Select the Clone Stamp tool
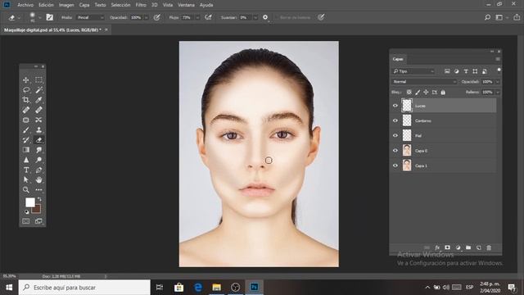 (38, 130)
